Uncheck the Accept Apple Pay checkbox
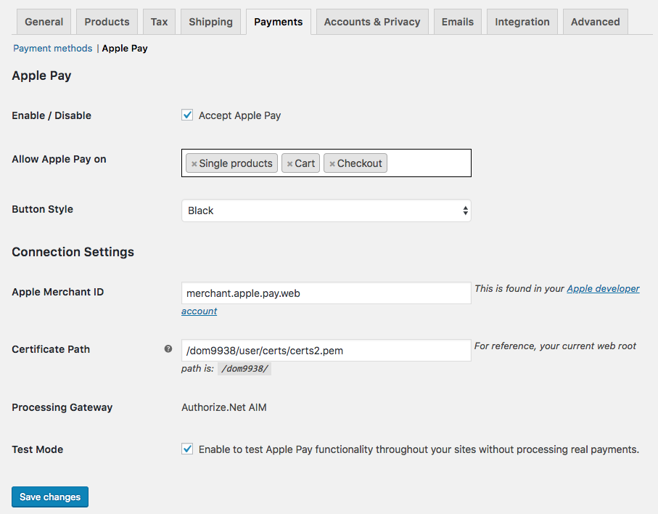Viewport: 658px width, 514px height. tap(187, 115)
